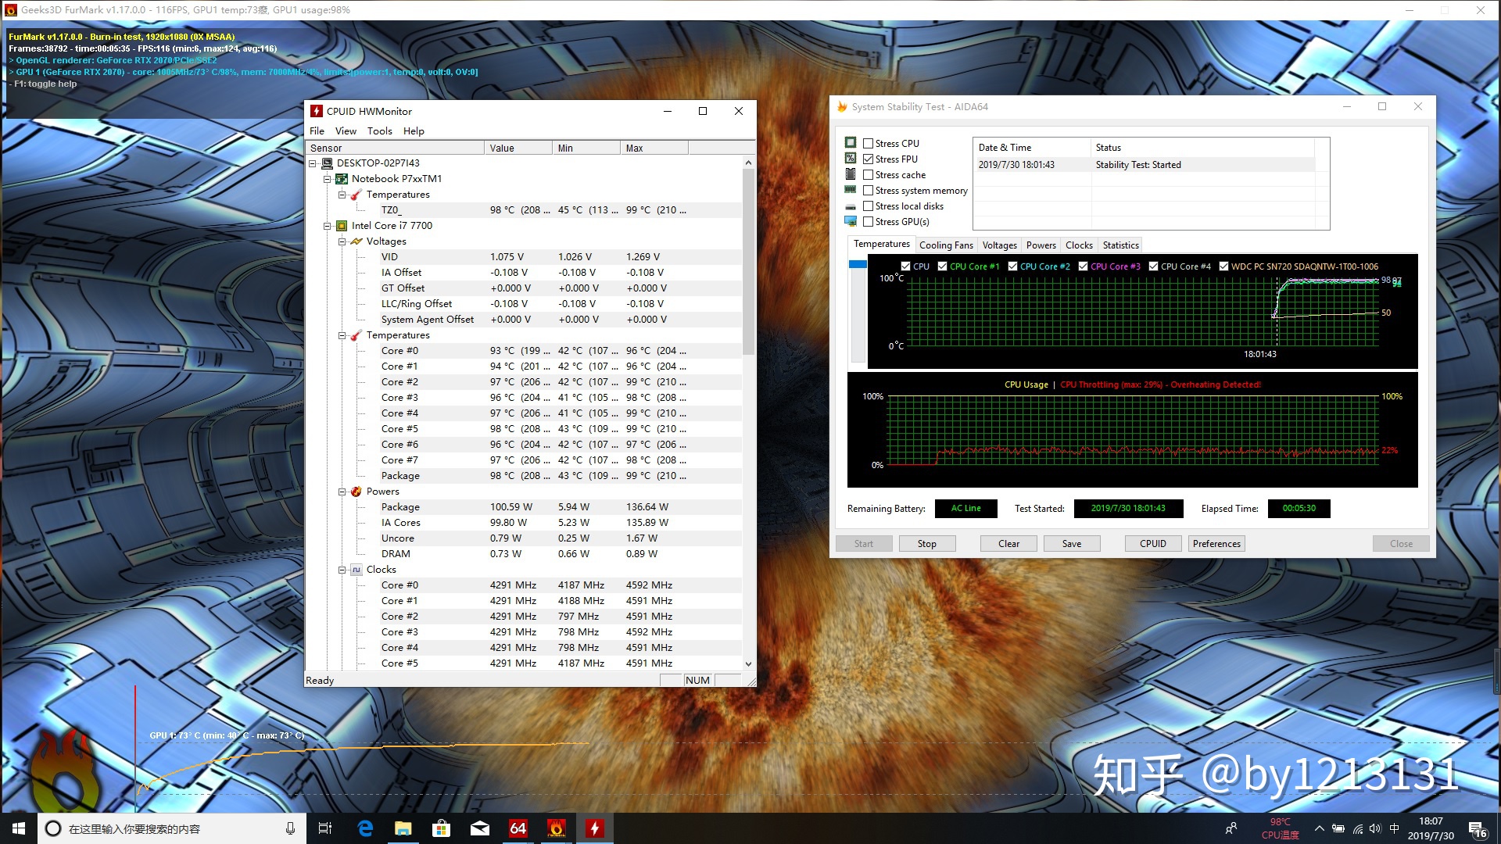Viewport: 1501px width, 844px height.
Task: Click the microphone icon in search box
Action: pos(290,828)
